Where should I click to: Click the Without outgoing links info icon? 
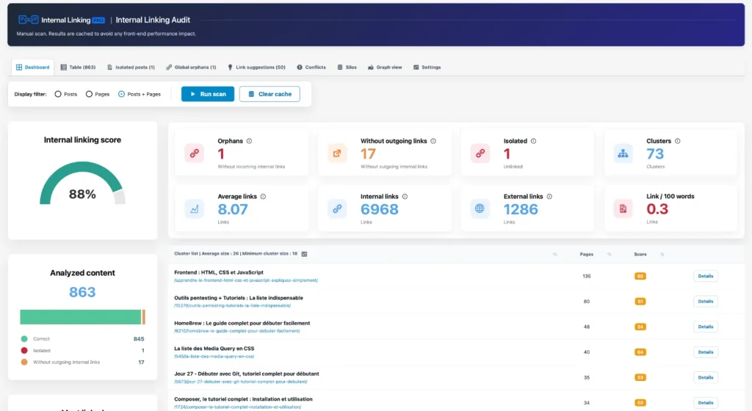point(433,141)
